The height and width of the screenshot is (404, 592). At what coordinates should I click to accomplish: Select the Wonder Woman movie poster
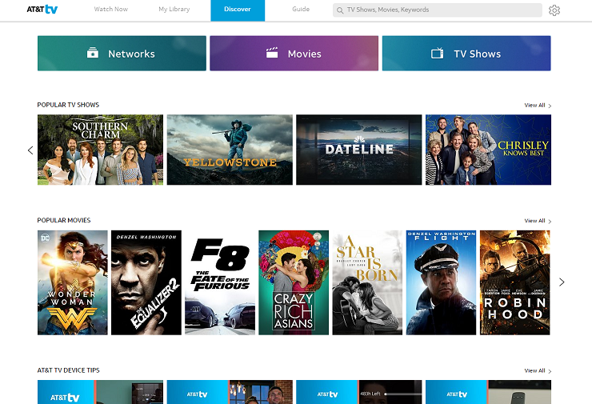tap(73, 282)
